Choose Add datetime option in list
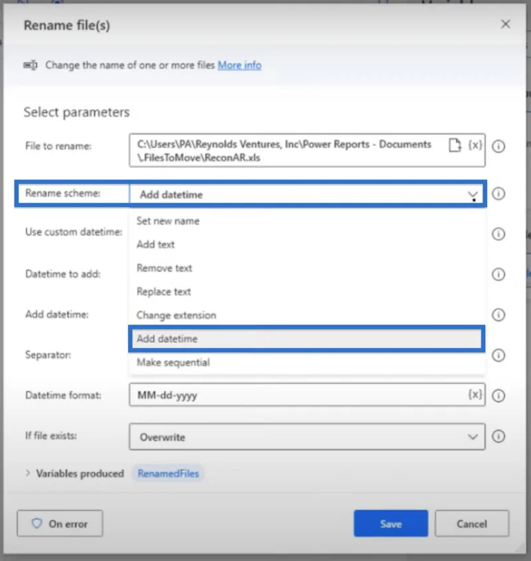This screenshot has height=561, width=531. (306, 339)
